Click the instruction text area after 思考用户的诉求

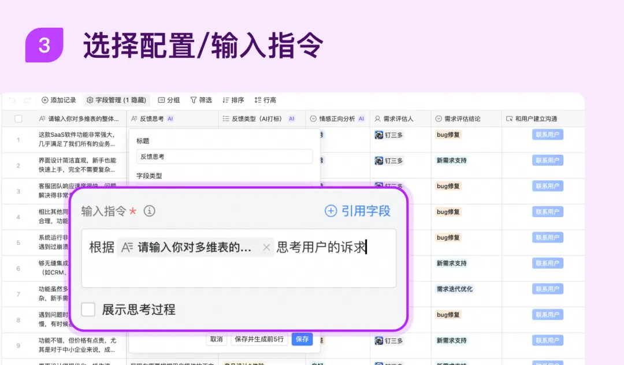(239, 258)
